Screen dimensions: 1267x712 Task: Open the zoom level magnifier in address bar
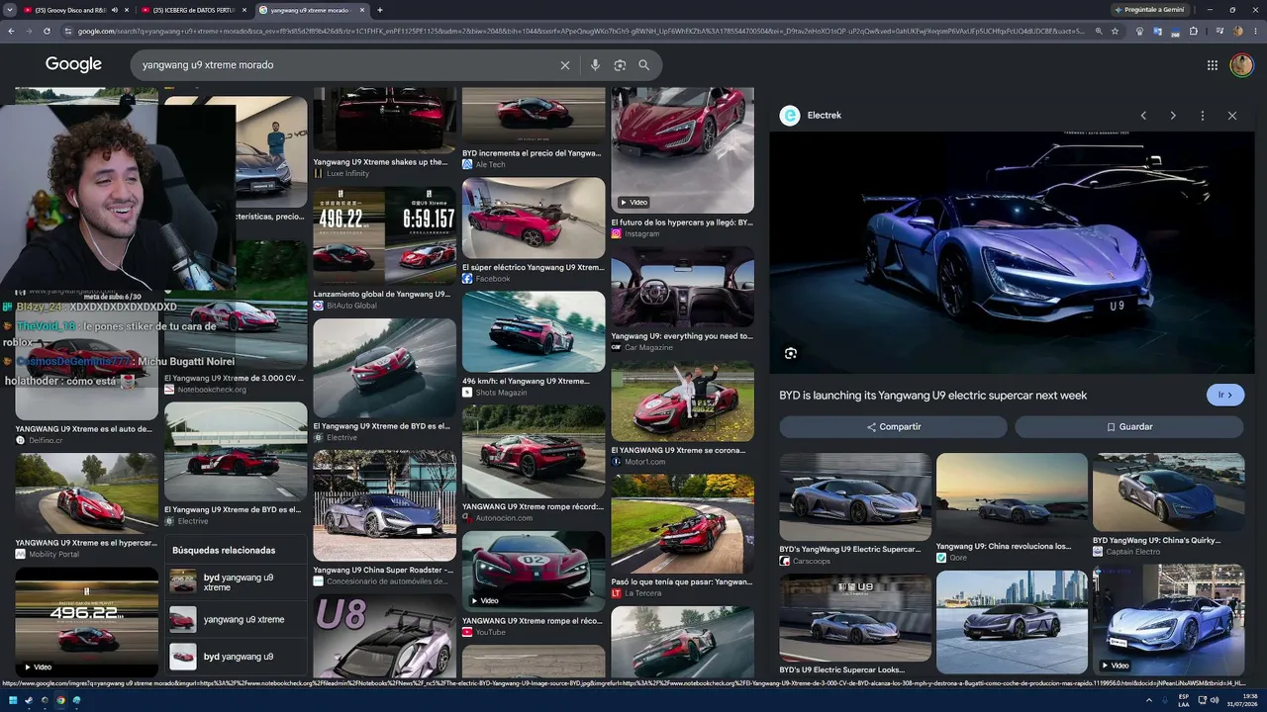(1098, 31)
